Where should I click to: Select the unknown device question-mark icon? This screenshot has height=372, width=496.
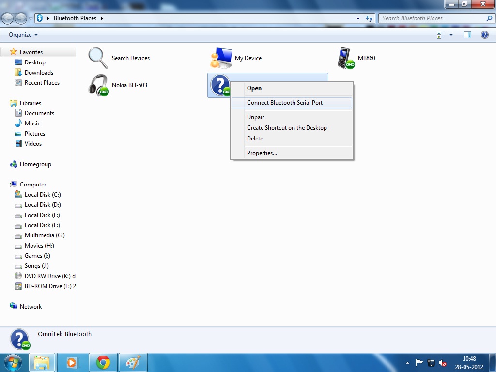[x=220, y=85]
